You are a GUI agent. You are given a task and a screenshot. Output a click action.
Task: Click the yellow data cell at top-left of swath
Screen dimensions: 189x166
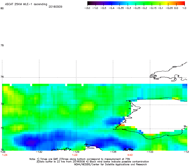click(6, 88)
